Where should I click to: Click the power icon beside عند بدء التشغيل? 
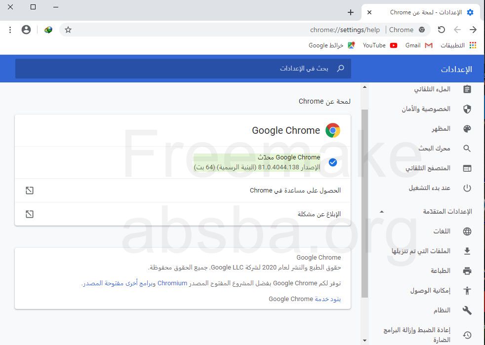tap(467, 188)
